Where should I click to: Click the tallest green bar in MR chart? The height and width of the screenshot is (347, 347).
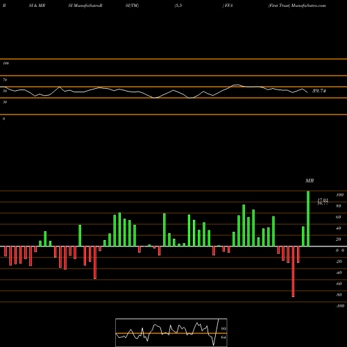[308, 219]
